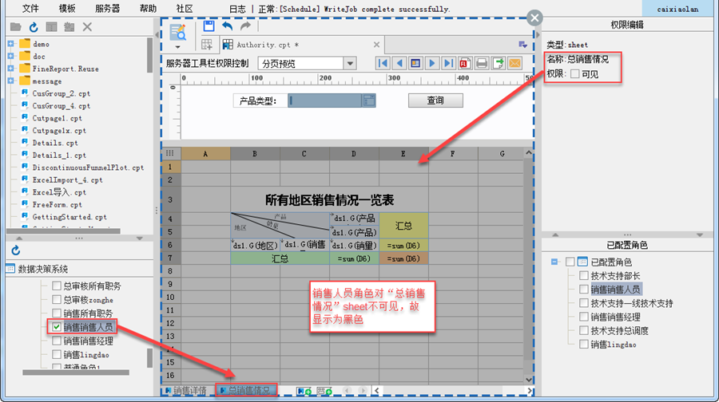Check 技术支持总调度 in configured roles
Screen dimensions: 719x402
[x=584, y=330]
